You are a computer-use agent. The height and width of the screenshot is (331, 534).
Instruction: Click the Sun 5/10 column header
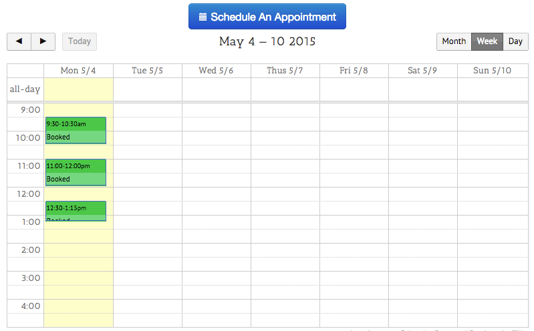[x=492, y=71]
